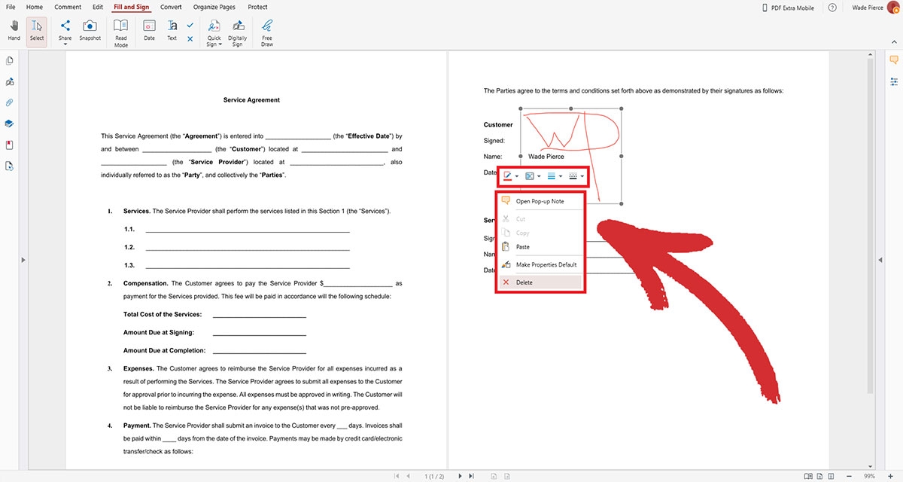Screen dimensions: 903x482
Task: Open the File menu
Action: coord(11,7)
